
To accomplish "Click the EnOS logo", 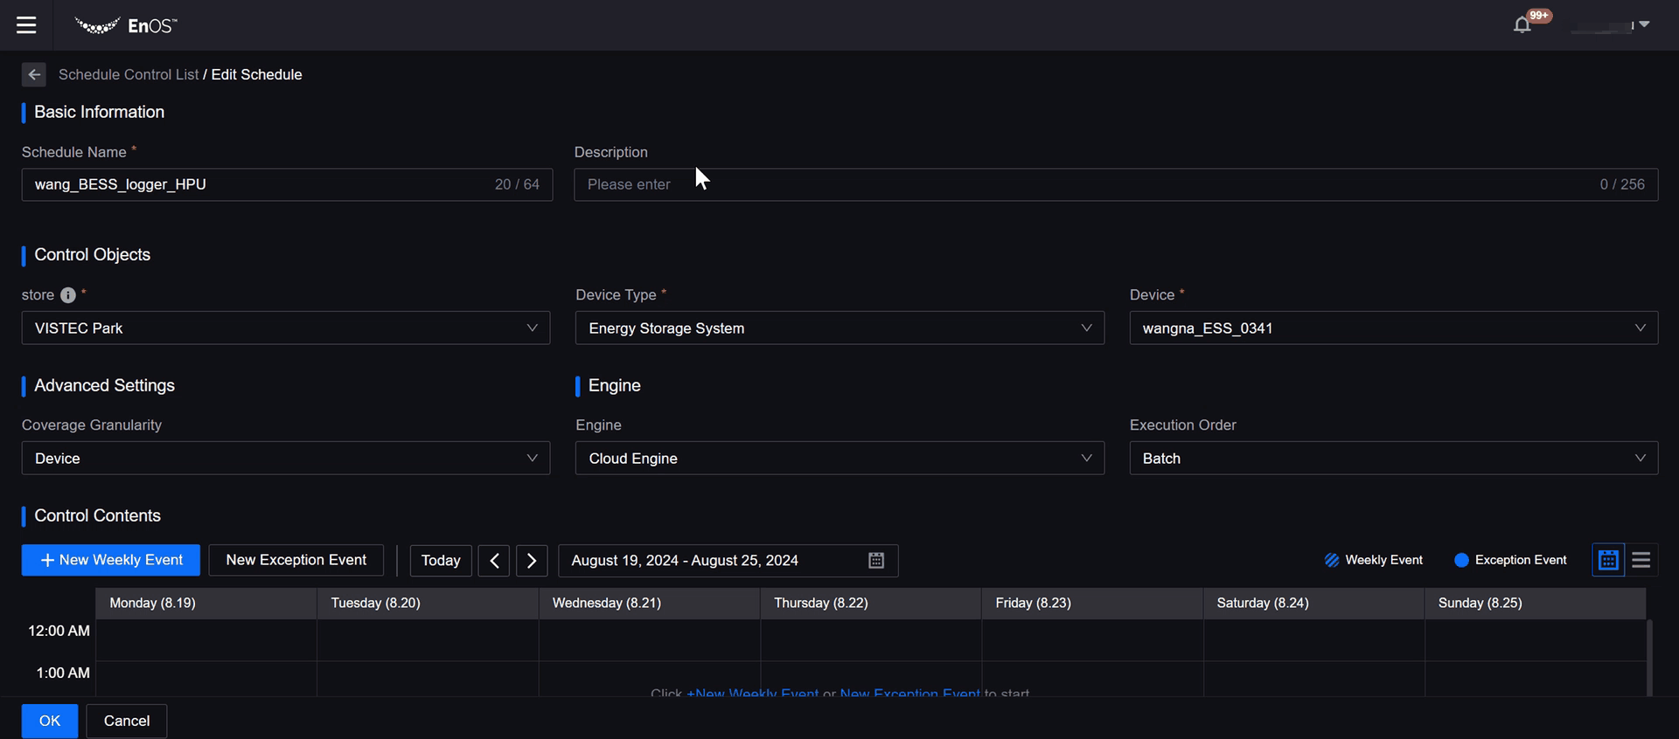I will 126,25.
